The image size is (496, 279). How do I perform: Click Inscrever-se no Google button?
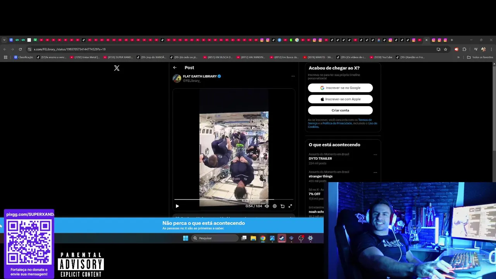340,88
